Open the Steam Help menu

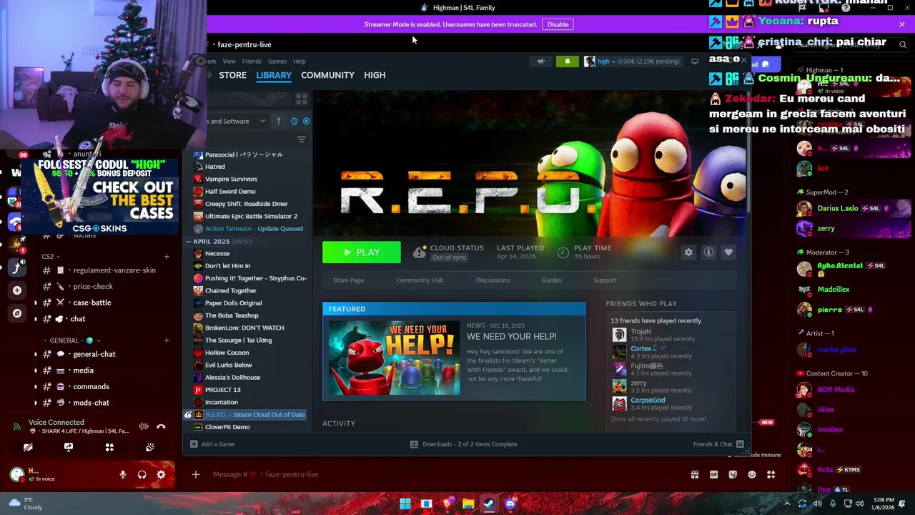(x=300, y=62)
